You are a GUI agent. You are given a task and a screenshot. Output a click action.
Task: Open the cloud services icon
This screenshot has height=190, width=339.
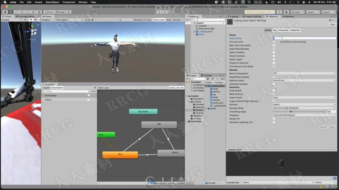coord(286,12)
